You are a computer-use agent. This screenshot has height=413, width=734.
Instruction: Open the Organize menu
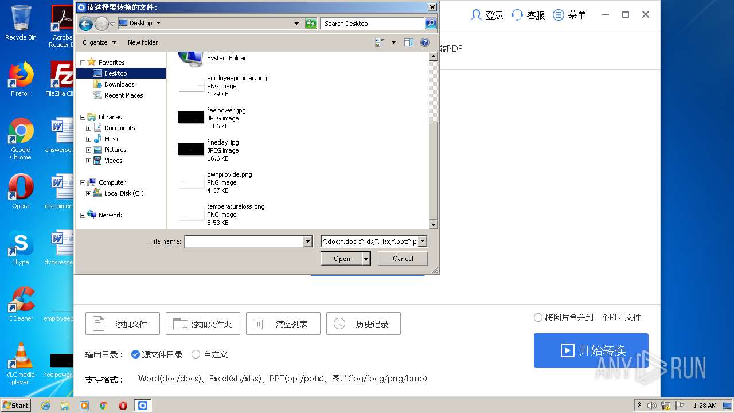99,42
